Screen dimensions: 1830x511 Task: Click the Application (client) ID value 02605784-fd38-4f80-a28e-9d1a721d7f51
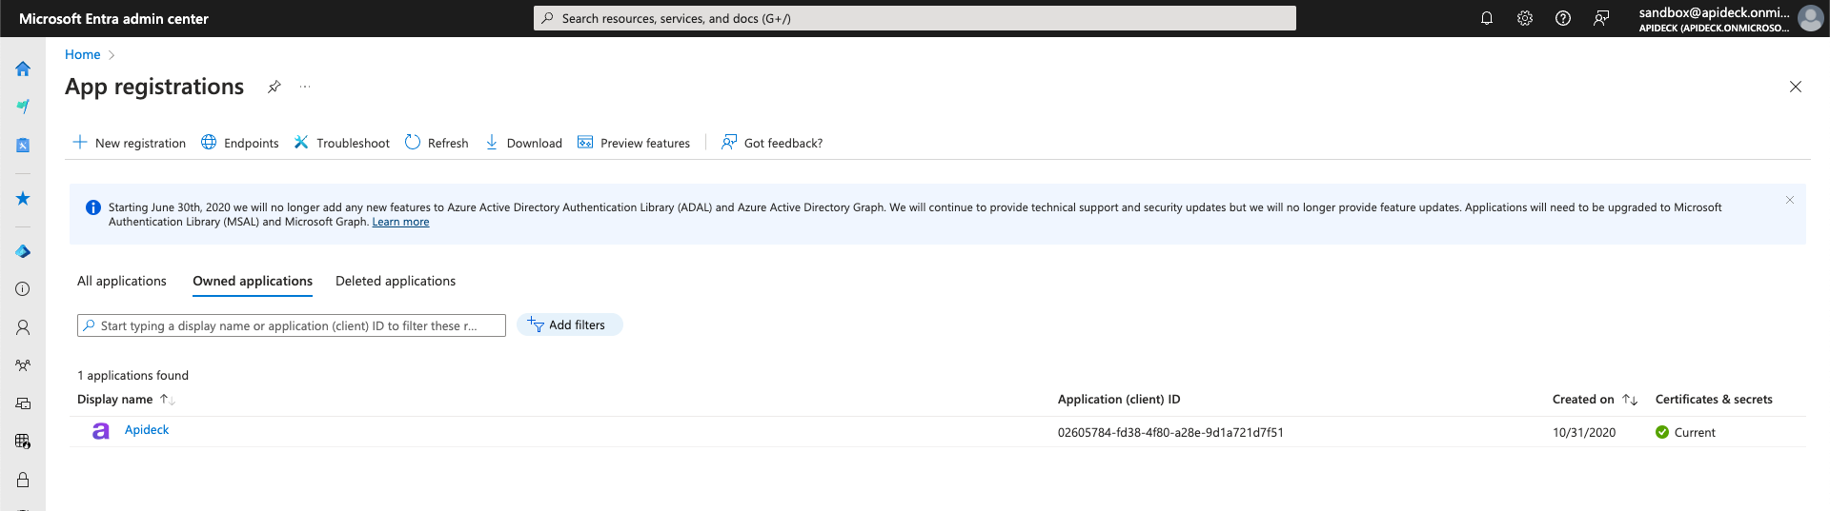(x=1170, y=432)
